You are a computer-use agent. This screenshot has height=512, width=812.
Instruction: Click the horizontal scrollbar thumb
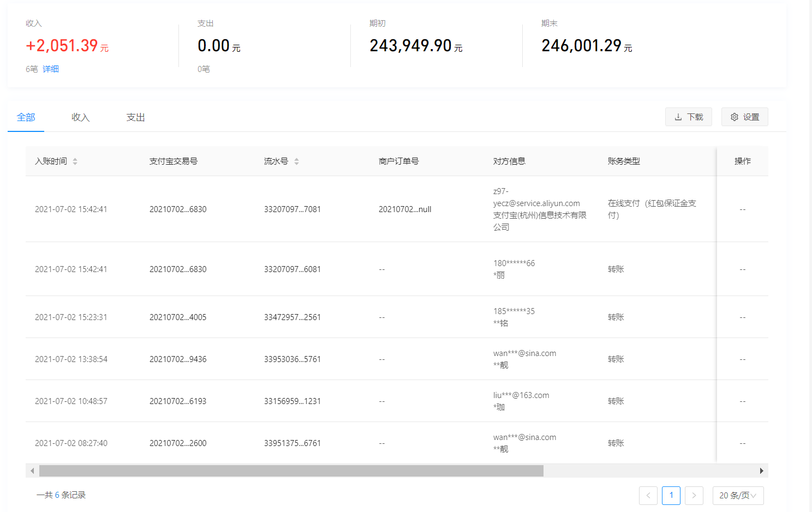coord(291,471)
